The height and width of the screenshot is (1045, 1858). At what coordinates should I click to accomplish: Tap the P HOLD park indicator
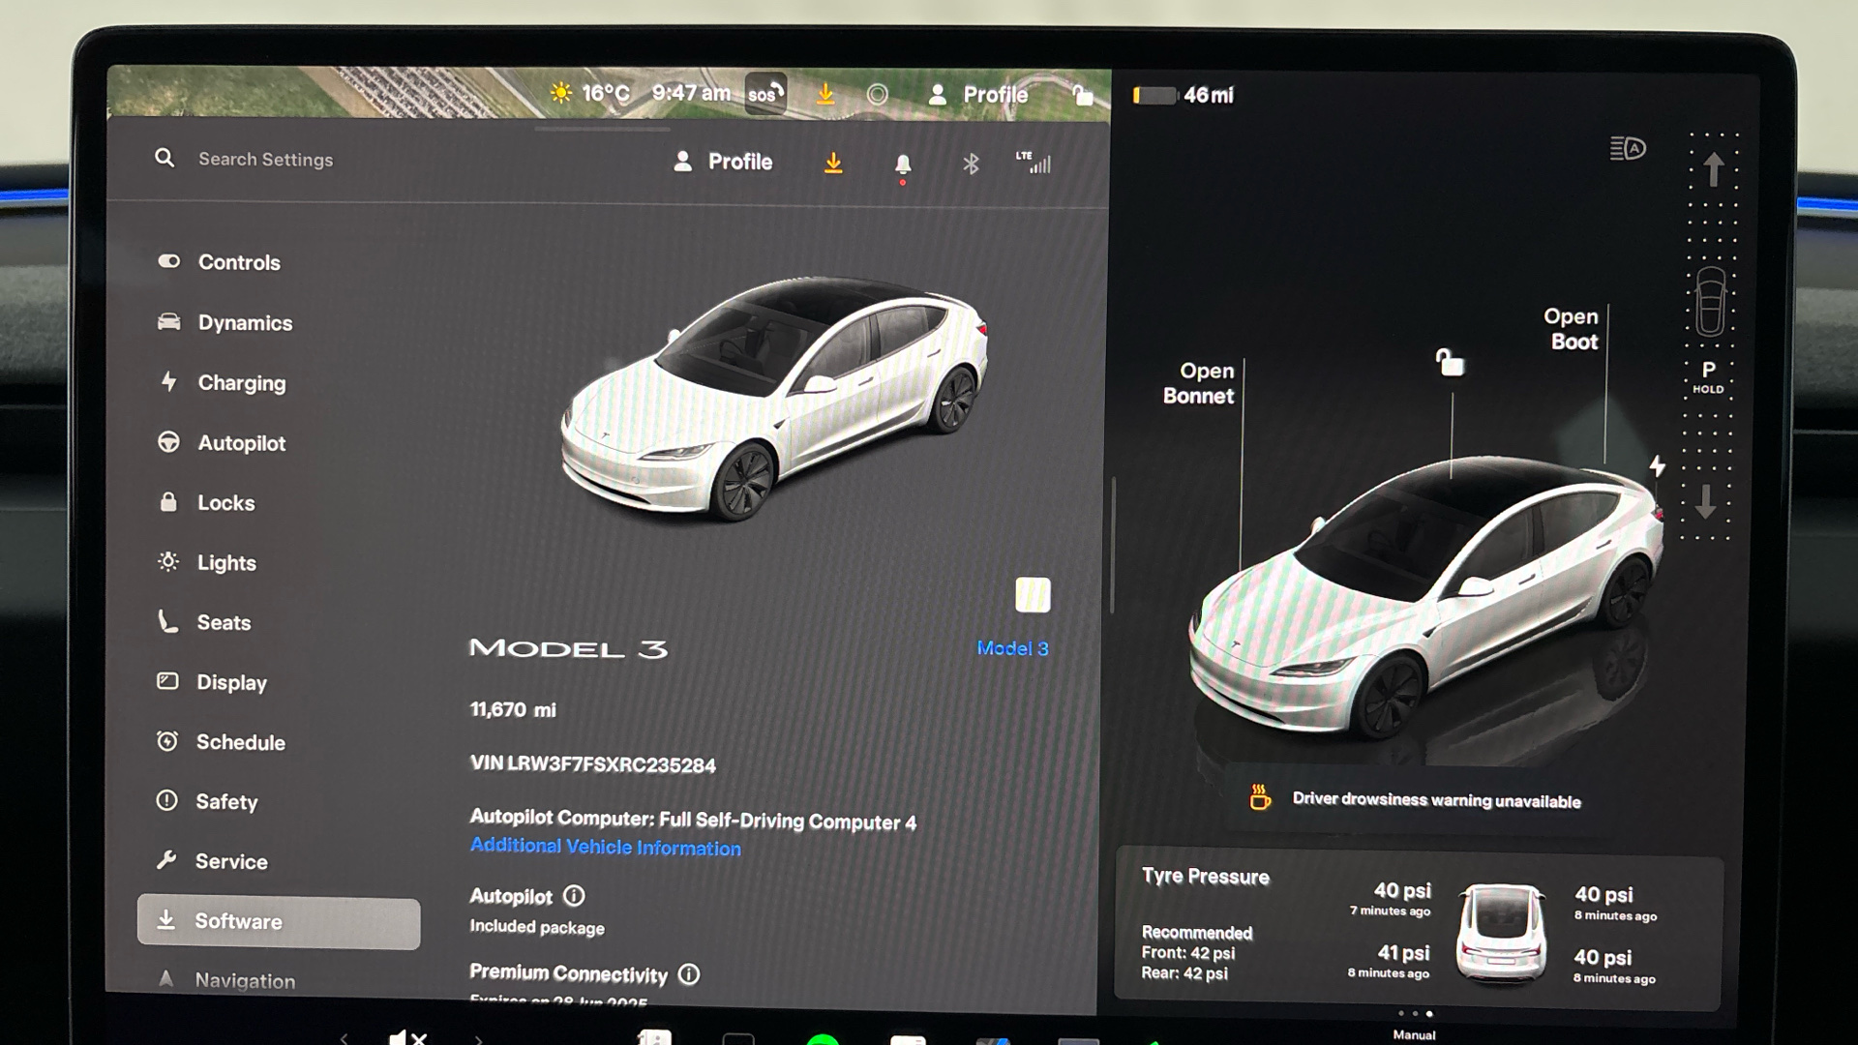[1708, 376]
